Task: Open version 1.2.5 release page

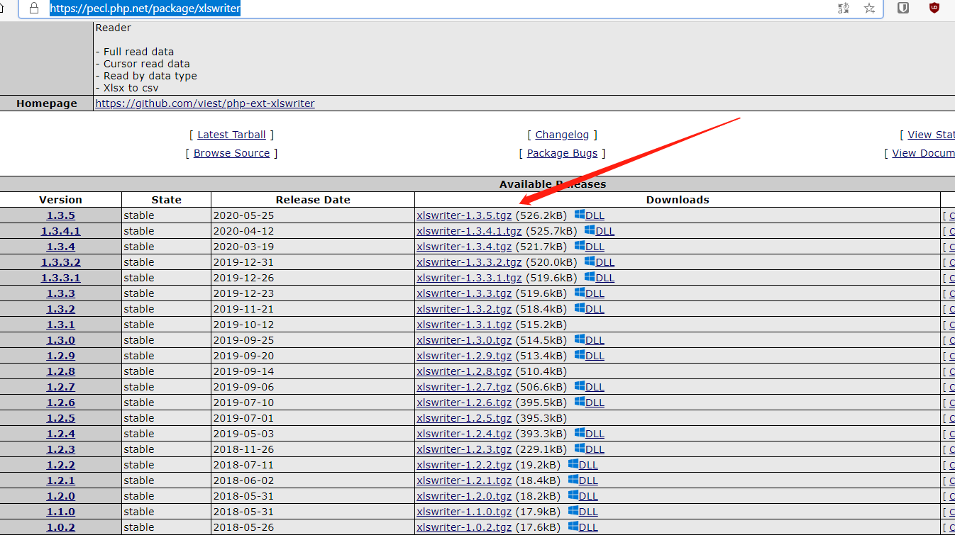Action: (61, 418)
